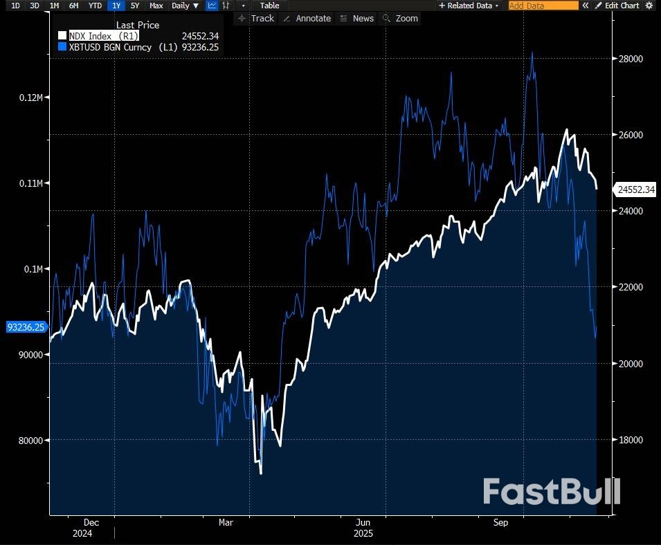
Task: Expand the Daily periodicity dropdown
Action: coord(185,6)
